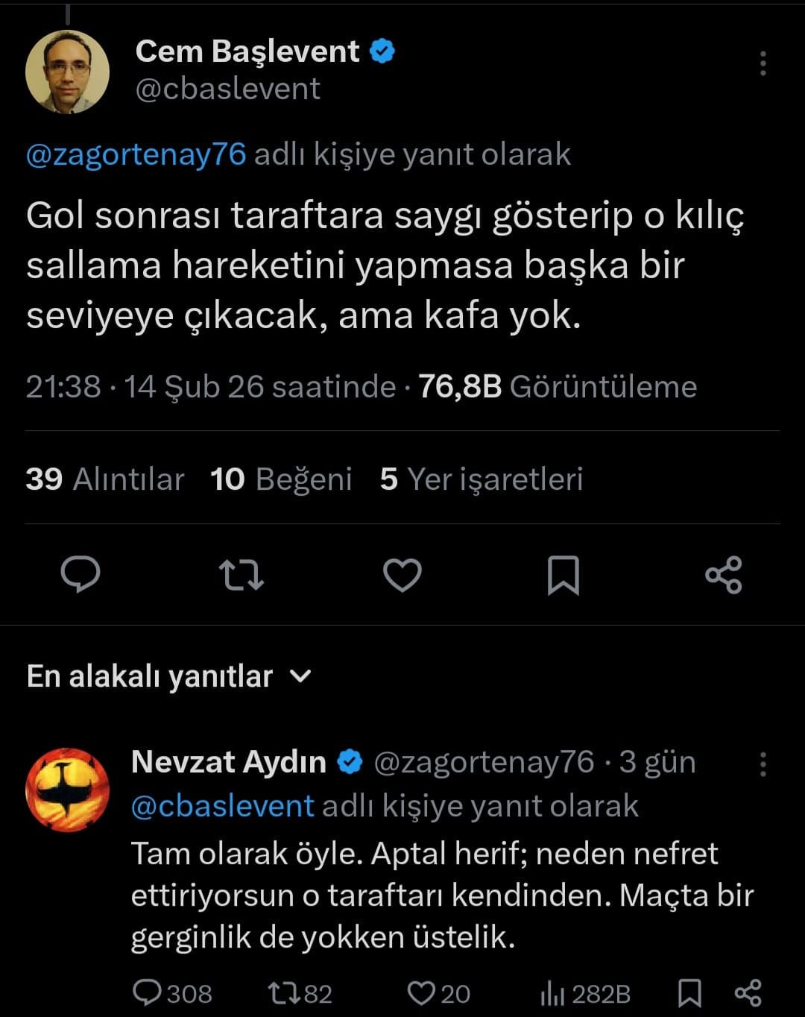Like the main tweet with the heart
The width and height of the screenshot is (805, 1017).
point(402,575)
